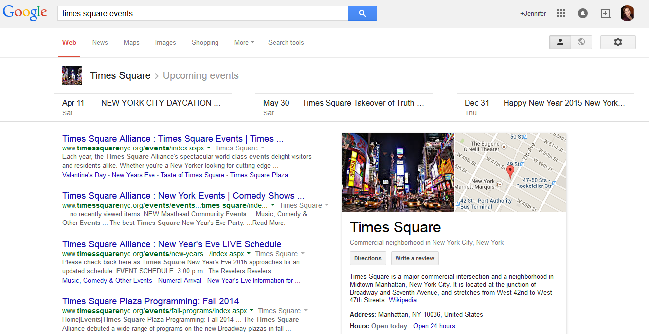The image size is (649, 334).
Task: Open the Times Square street photo
Action: [x=398, y=172]
